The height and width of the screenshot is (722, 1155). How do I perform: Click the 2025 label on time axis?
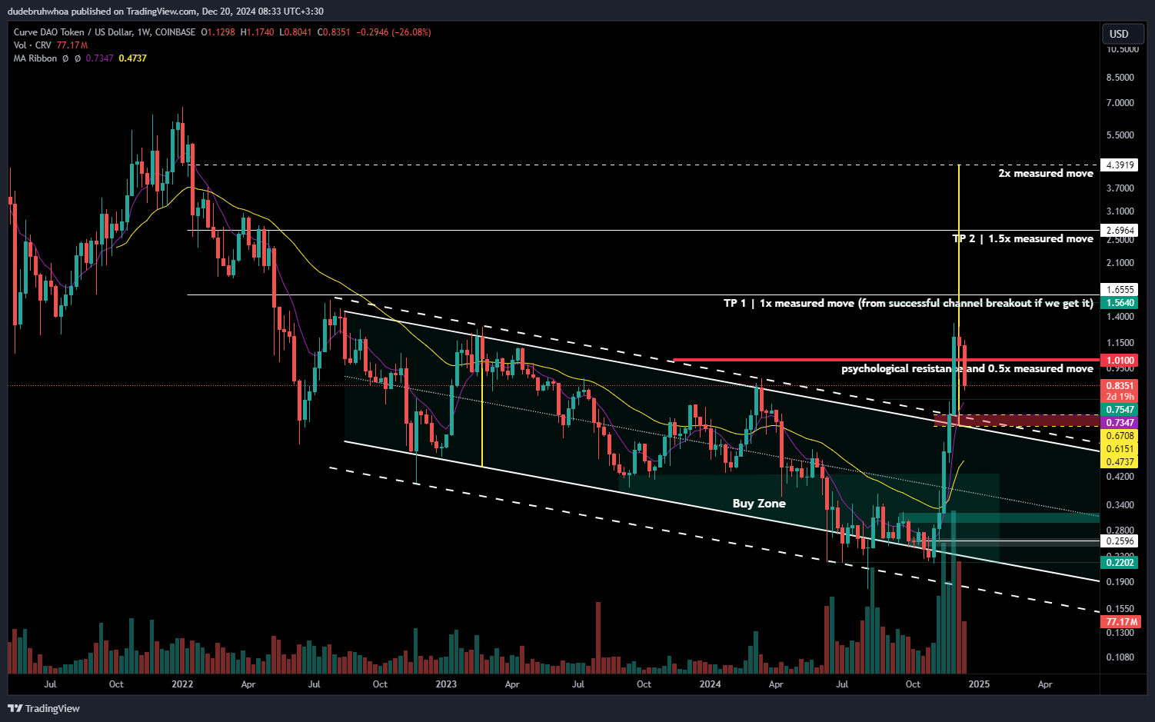coord(979,684)
